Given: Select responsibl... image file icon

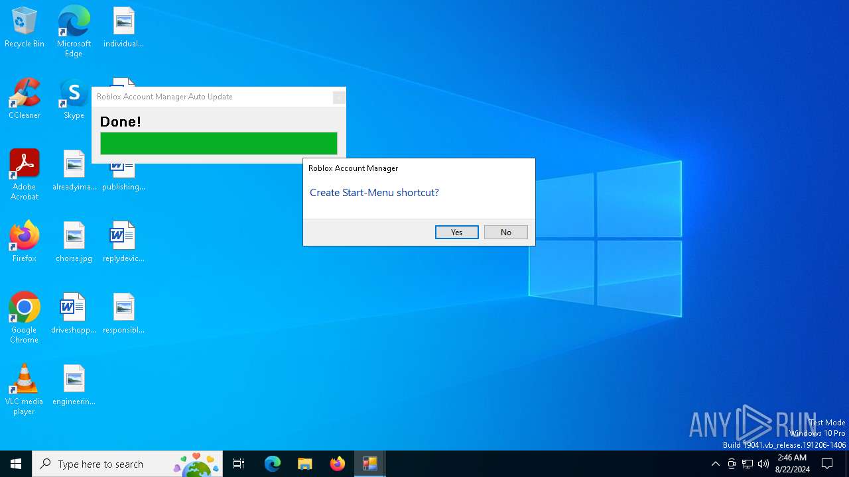Looking at the screenshot, I should 123,314.
